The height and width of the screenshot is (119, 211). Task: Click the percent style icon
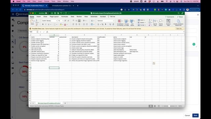[x=103, y=24]
